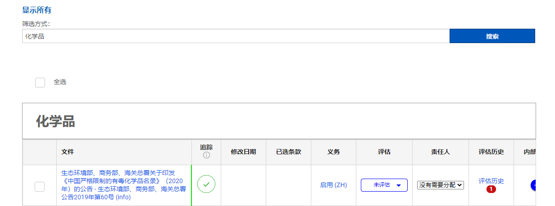555x206 pixels.
Task: Click the 化学品 section heading
Action: [55, 121]
